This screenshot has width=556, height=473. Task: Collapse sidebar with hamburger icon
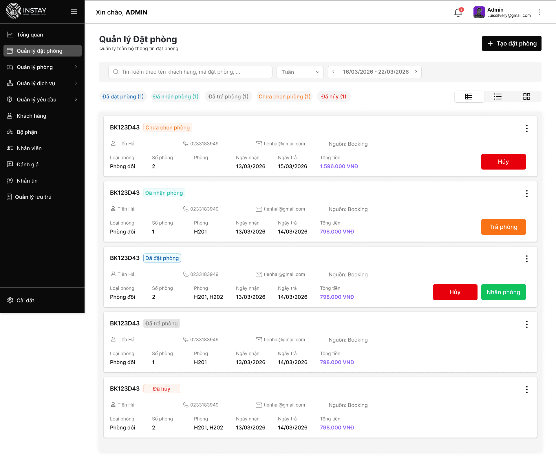point(74,11)
